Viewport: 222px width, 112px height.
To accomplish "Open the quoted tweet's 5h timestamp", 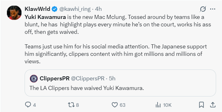I will point(112,78).
